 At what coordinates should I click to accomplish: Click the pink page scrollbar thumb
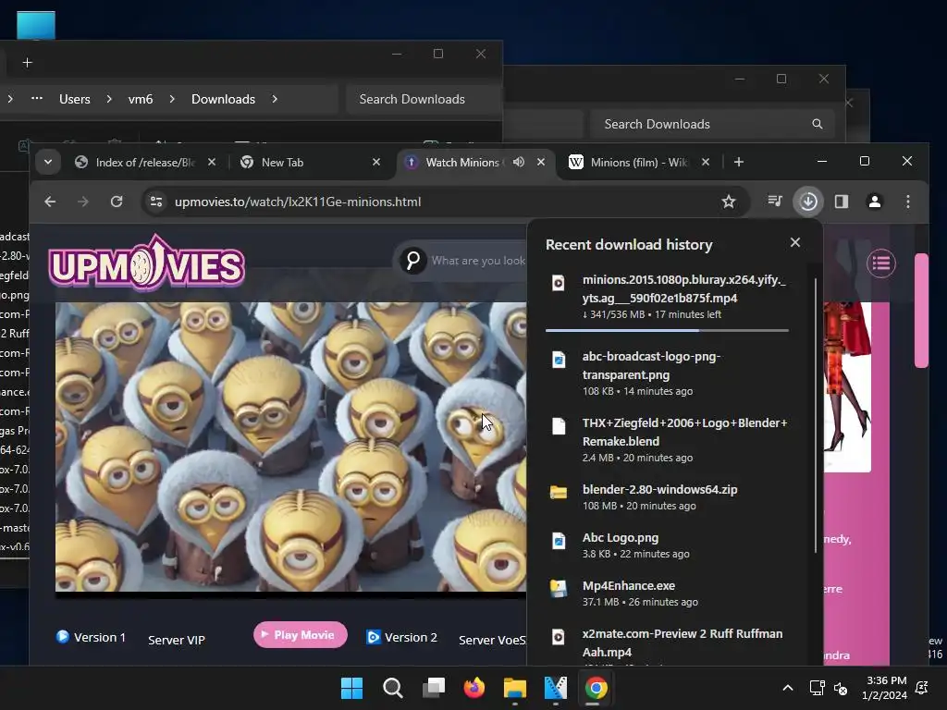click(x=921, y=311)
